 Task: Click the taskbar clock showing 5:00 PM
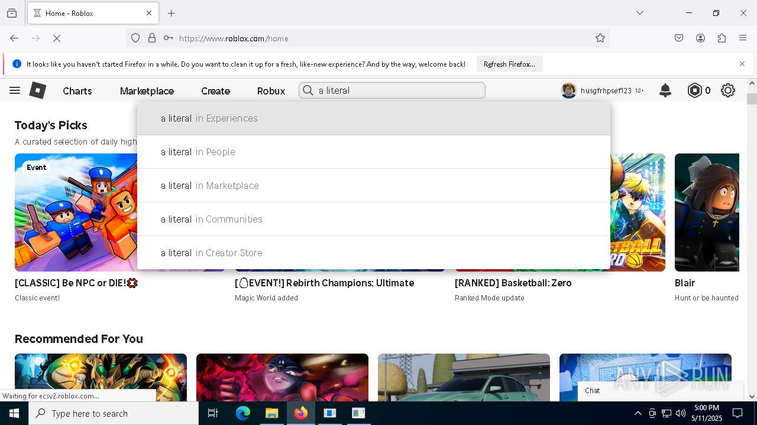pos(706,413)
